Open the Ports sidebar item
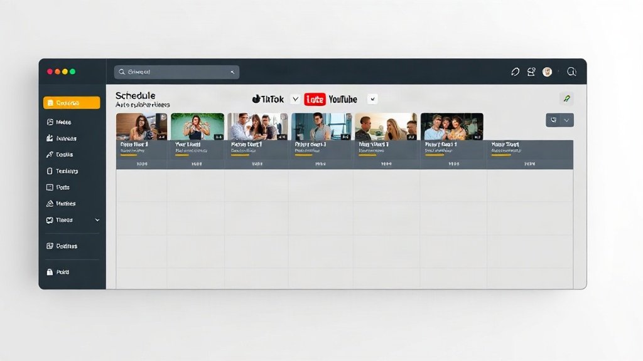 58,187
